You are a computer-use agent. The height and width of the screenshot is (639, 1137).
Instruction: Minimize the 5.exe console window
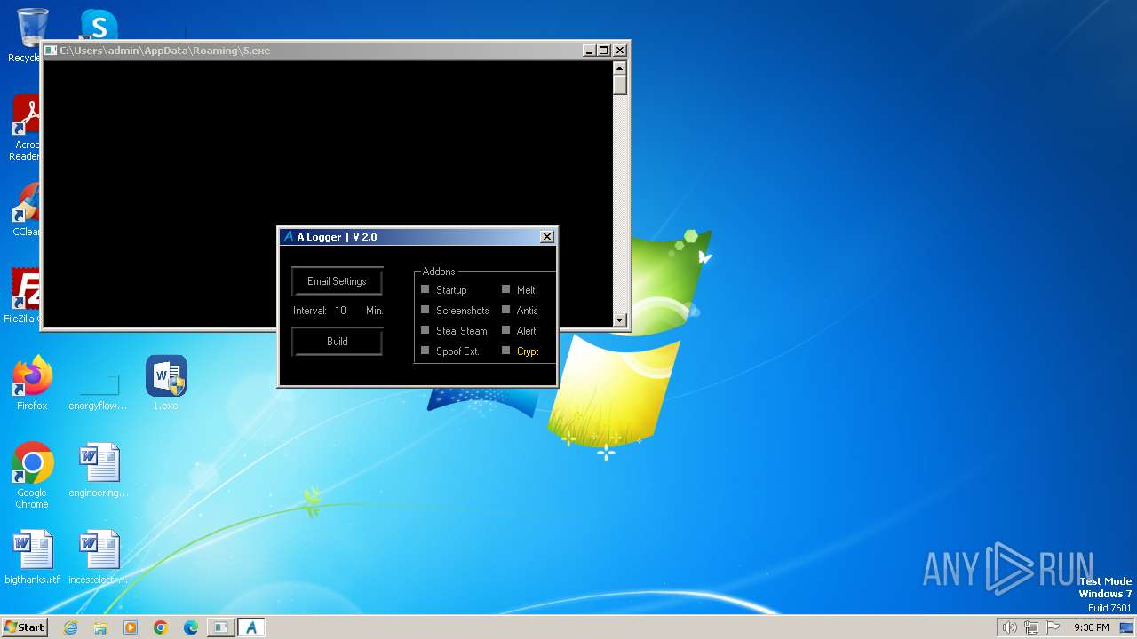pyautogui.click(x=589, y=51)
